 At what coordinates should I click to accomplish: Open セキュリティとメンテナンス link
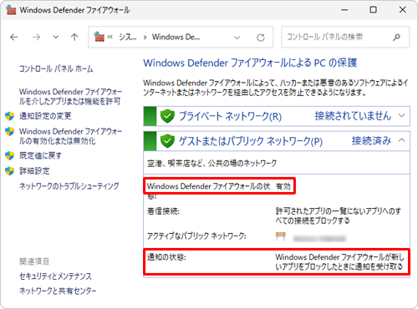[55, 276]
